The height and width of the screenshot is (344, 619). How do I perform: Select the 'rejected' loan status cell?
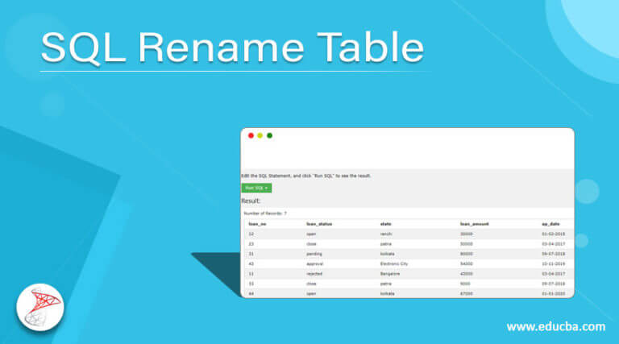tap(314, 273)
